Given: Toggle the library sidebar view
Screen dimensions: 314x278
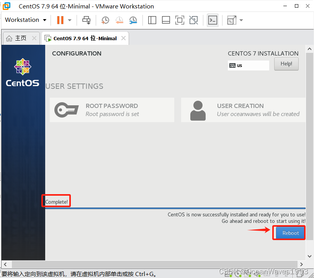Looking at the screenshot, I should (x=152, y=20).
